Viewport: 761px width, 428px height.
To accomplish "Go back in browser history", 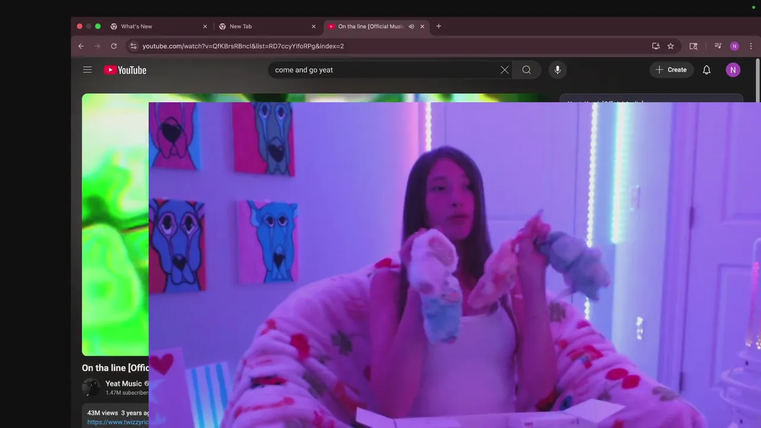I will click(x=81, y=46).
